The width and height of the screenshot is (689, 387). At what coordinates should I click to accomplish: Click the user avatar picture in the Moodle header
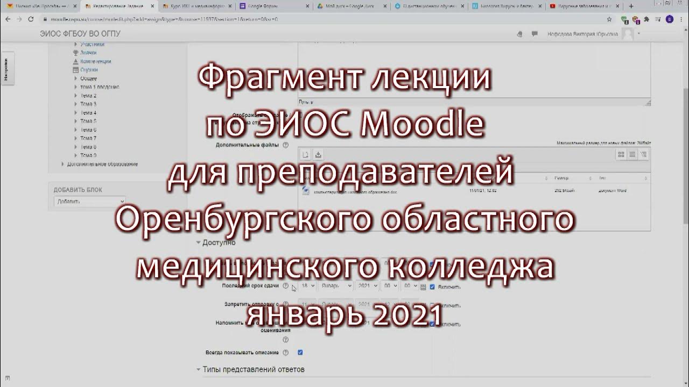click(x=628, y=34)
